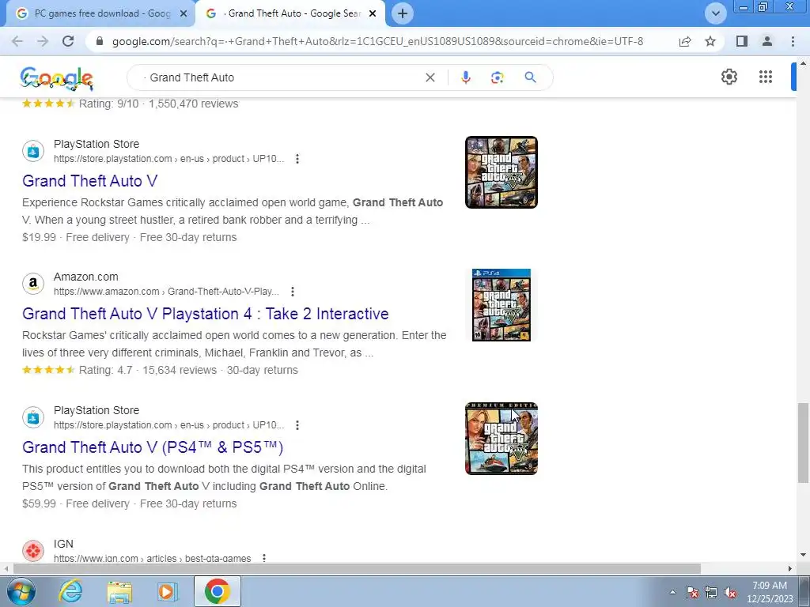
Task: Start voice search with the microphone icon
Action: tap(465, 77)
